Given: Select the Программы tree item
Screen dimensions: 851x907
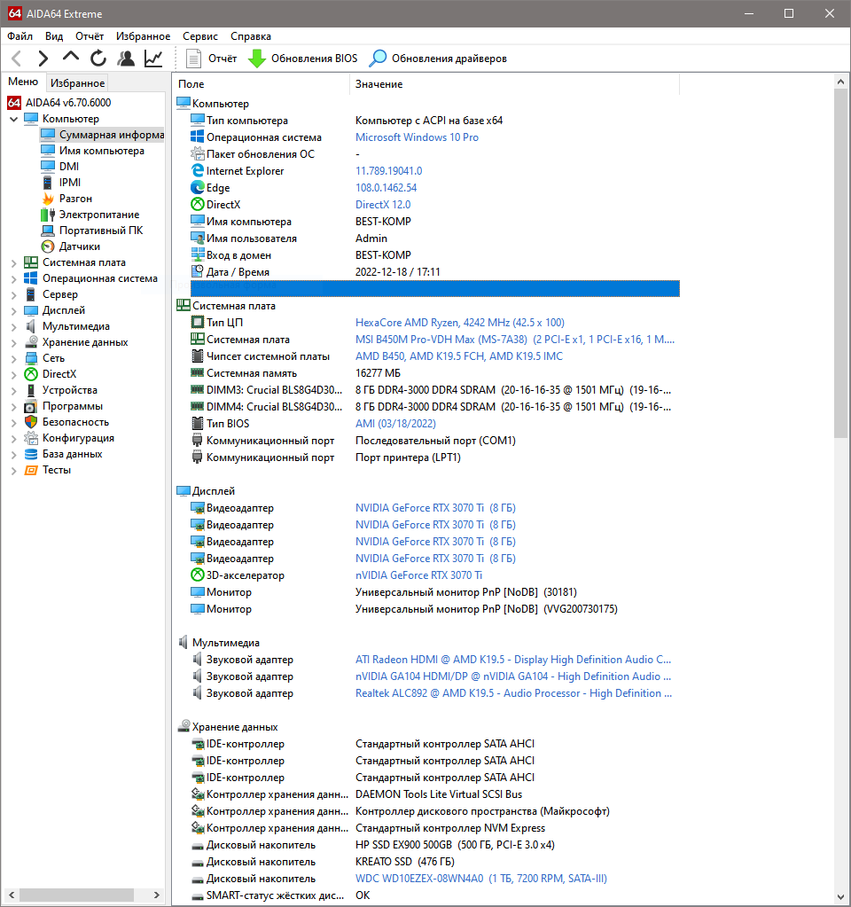Looking at the screenshot, I should [73, 406].
